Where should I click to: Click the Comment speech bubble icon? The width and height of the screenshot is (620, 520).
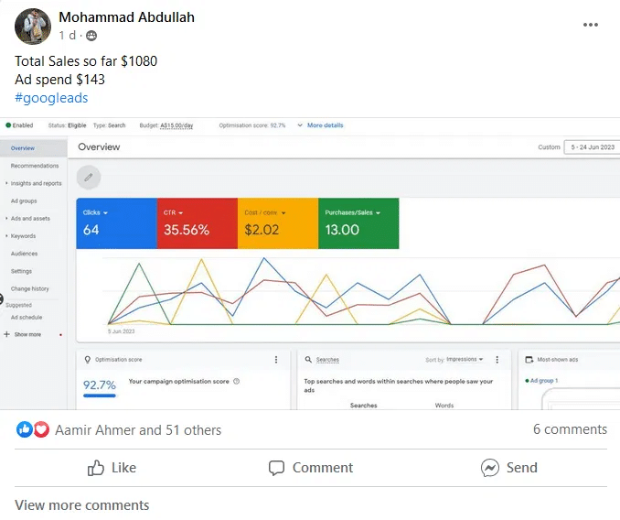pyautogui.click(x=276, y=468)
